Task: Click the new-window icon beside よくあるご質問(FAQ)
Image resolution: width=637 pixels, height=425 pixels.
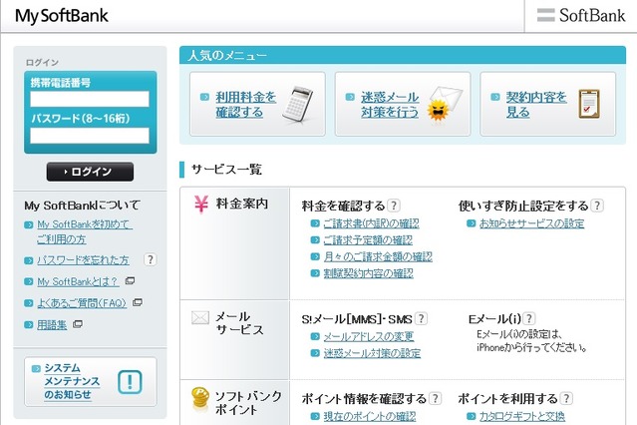Action: click(138, 302)
